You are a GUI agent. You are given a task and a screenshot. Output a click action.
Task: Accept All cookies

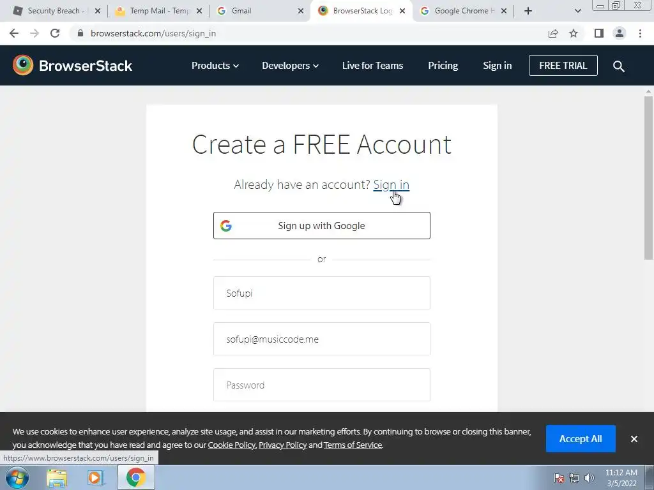click(581, 438)
